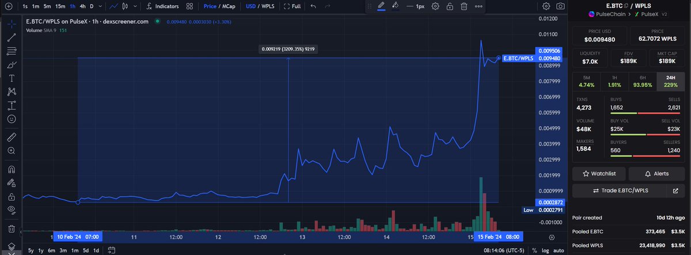Open the emoji icons tool
The image size is (691, 255).
(x=11, y=119)
